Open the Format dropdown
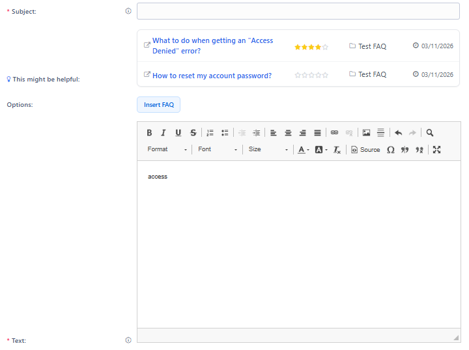 pyautogui.click(x=167, y=149)
